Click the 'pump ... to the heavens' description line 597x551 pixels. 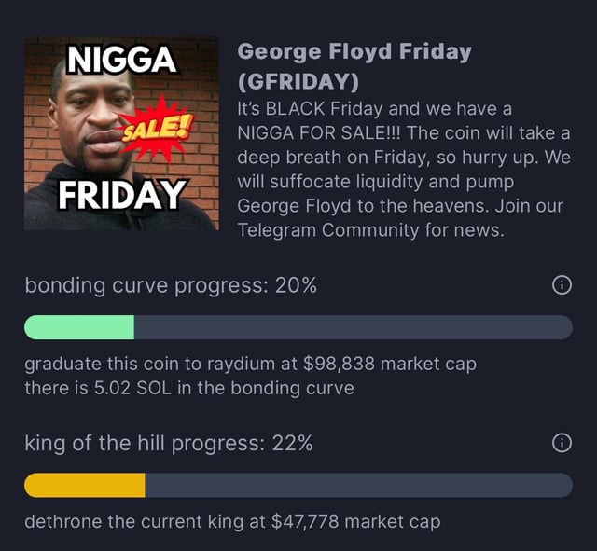click(400, 206)
